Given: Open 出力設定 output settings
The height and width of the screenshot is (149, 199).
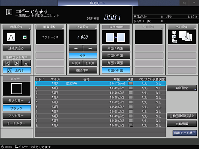Looking at the screenshot, I should [182, 27].
